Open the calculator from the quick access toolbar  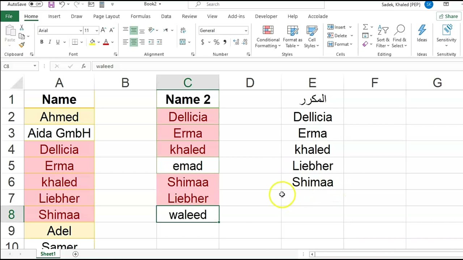(x=102, y=4)
